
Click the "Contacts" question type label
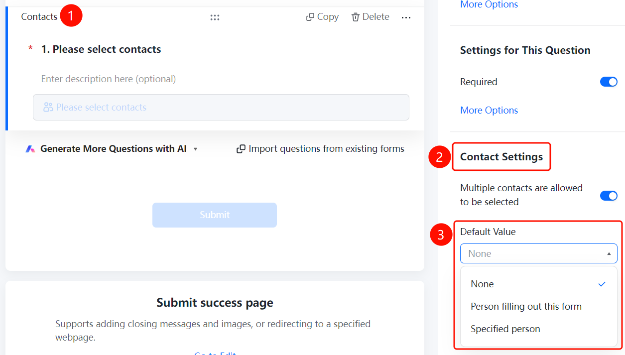pos(39,17)
